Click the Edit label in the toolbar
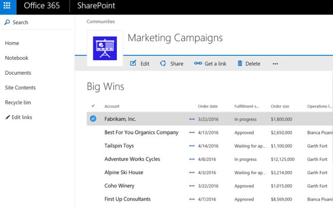This screenshot has height=208, width=333. pos(145,64)
